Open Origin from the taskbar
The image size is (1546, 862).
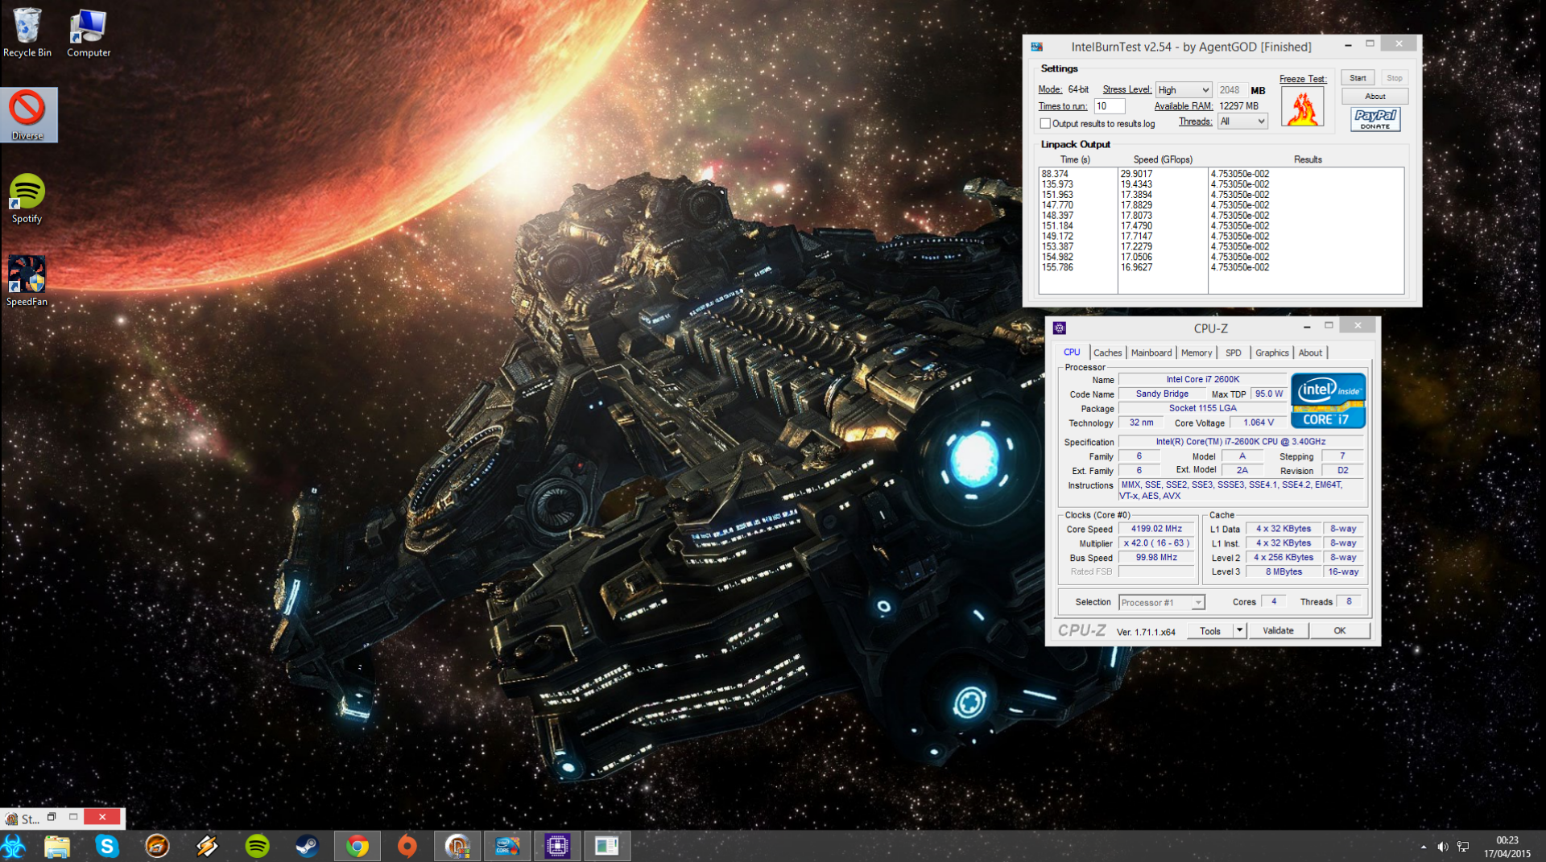(x=407, y=846)
